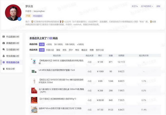Click the male gender badge on avatar
The image size is (166, 115).
19,19
